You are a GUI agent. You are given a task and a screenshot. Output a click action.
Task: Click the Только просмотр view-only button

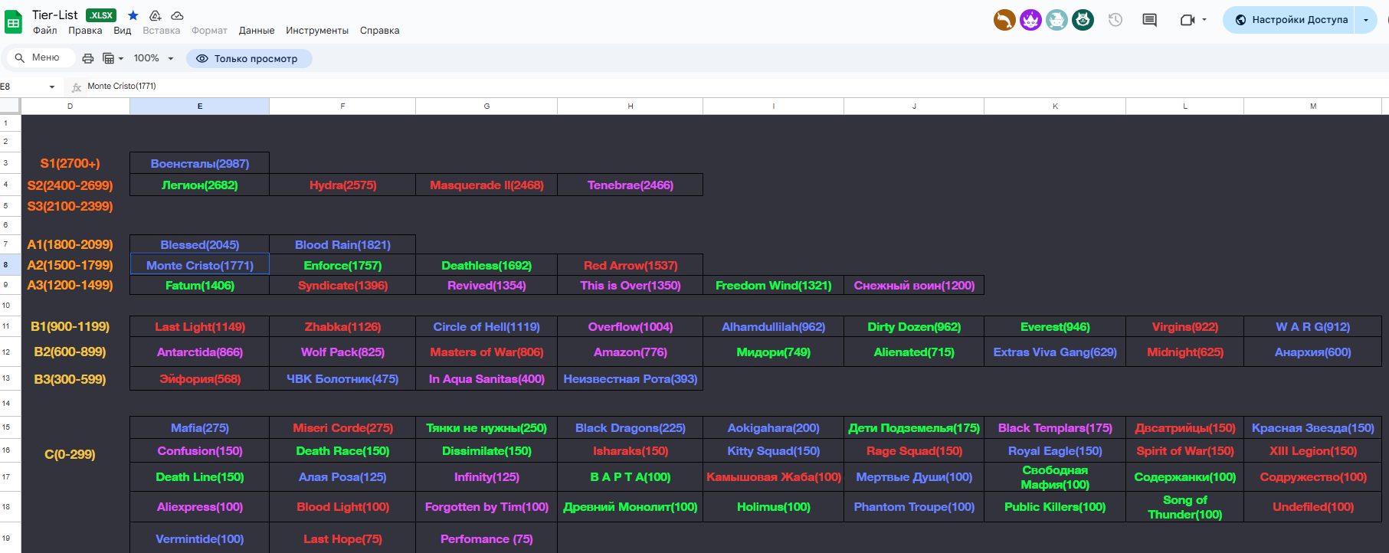[248, 58]
